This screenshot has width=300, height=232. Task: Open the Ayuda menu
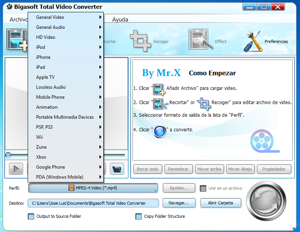coord(120,20)
